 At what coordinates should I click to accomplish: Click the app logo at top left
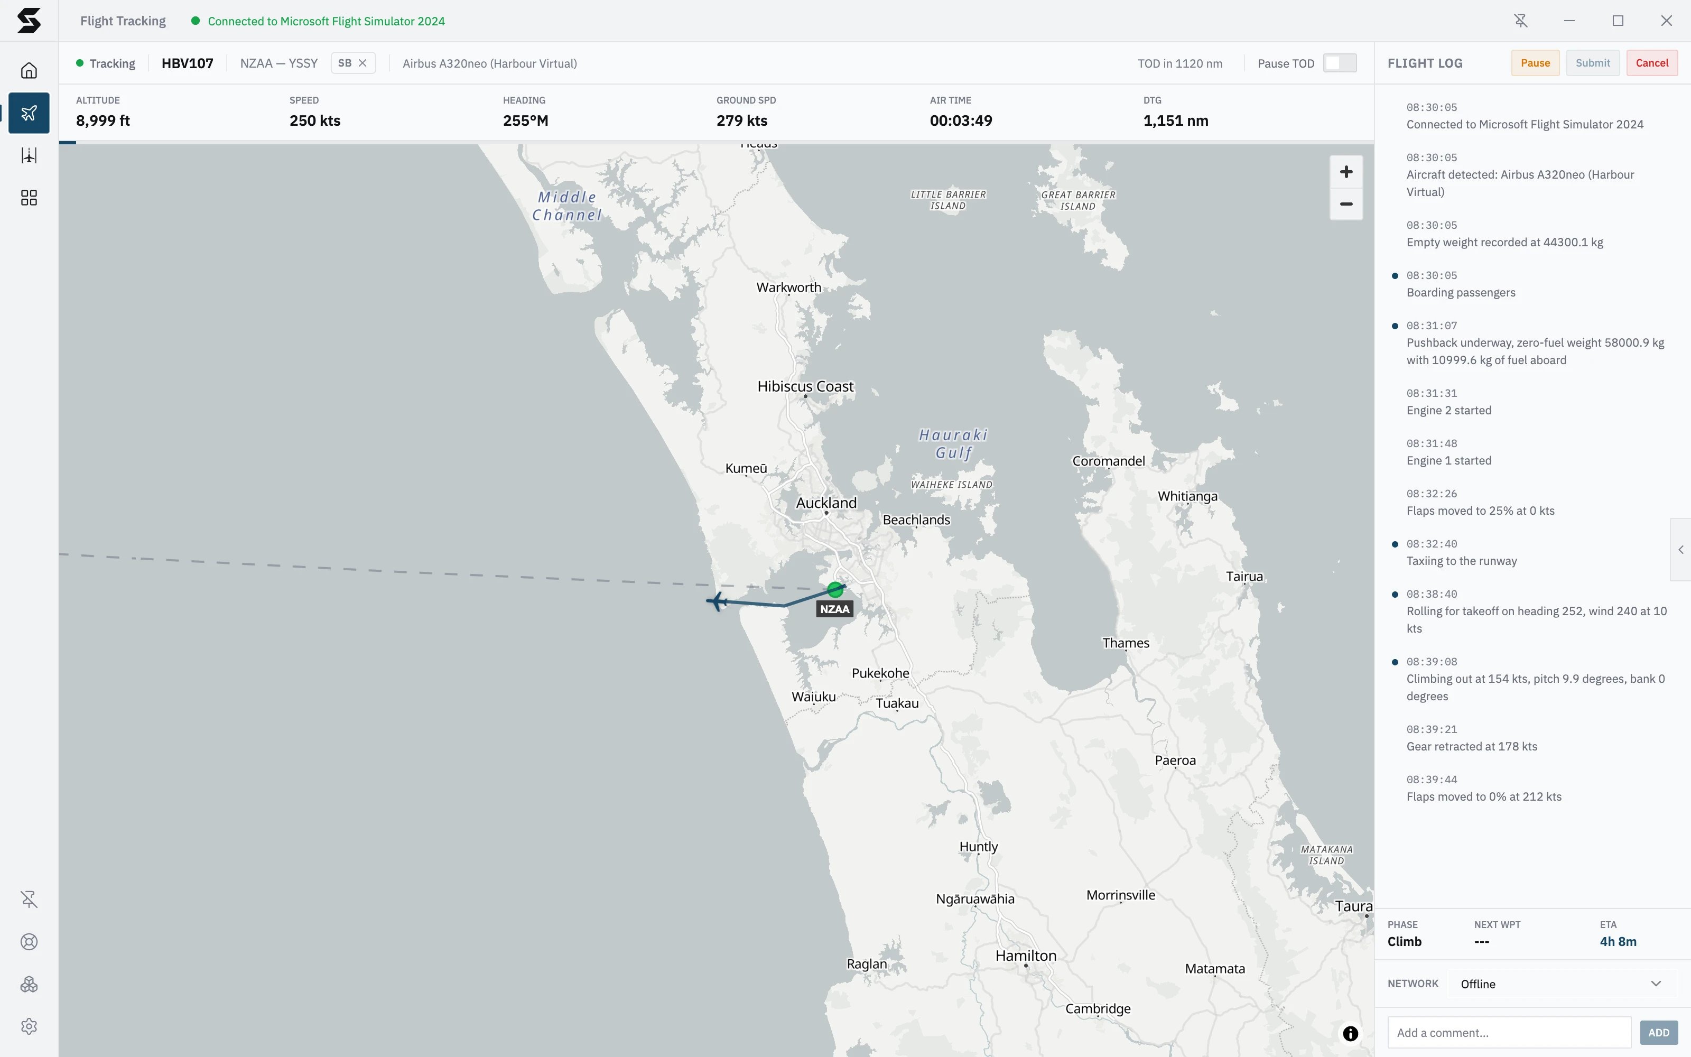click(29, 20)
